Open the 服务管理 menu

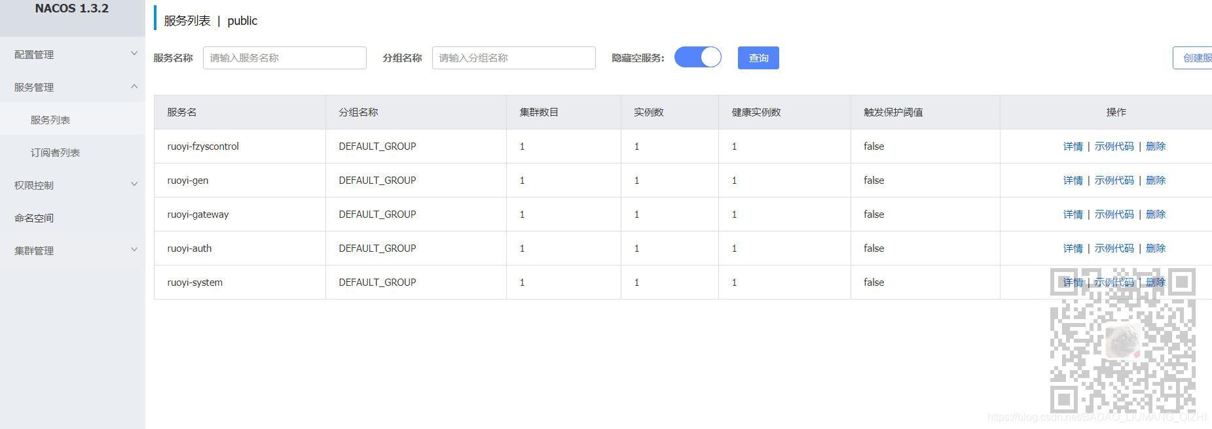tap(73, 87)
